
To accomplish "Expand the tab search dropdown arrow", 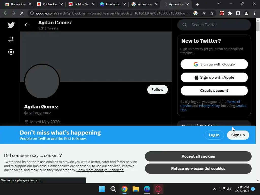I will coord(219,4).
